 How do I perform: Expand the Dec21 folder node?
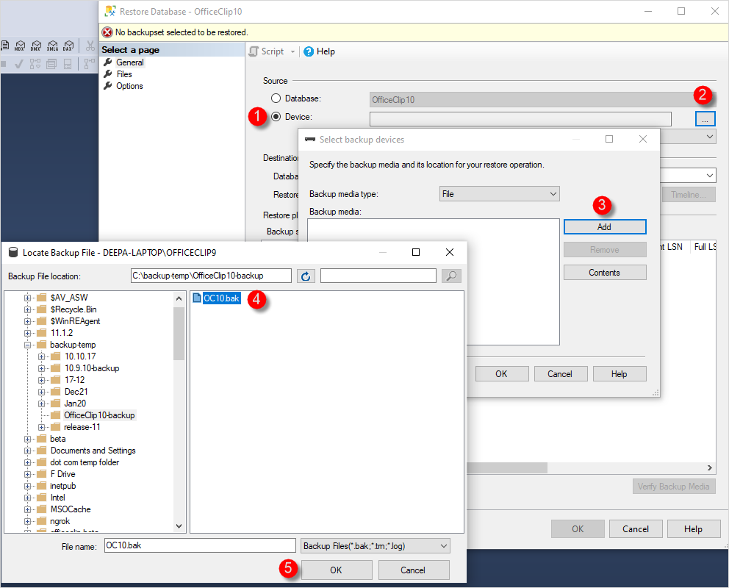[41, 392]
